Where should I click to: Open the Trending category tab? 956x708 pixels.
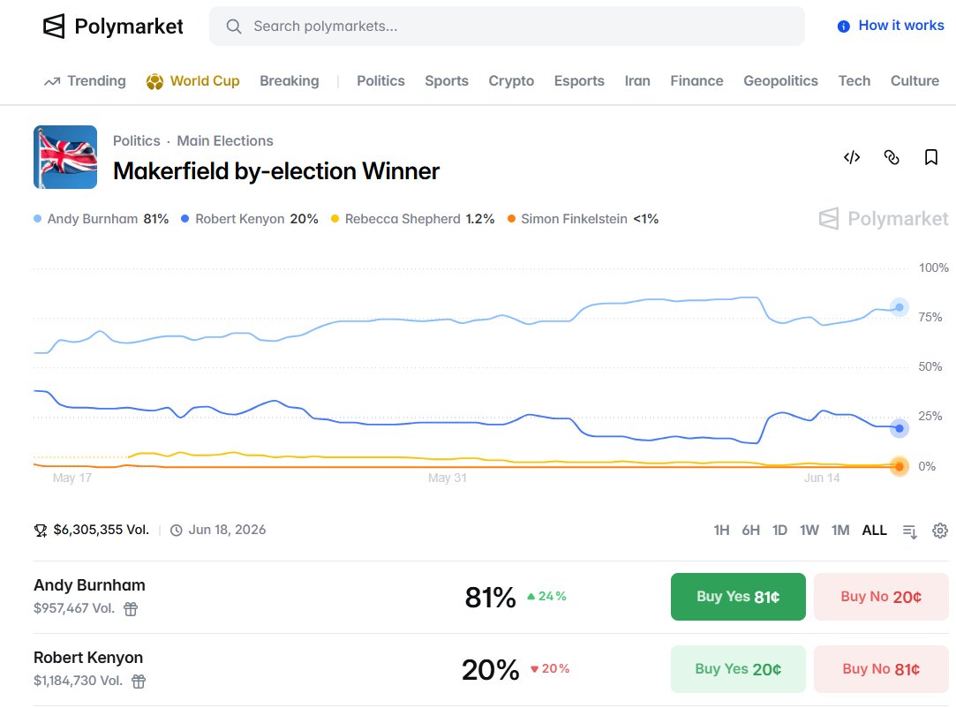pyautogui.click(x=85, y=81)
